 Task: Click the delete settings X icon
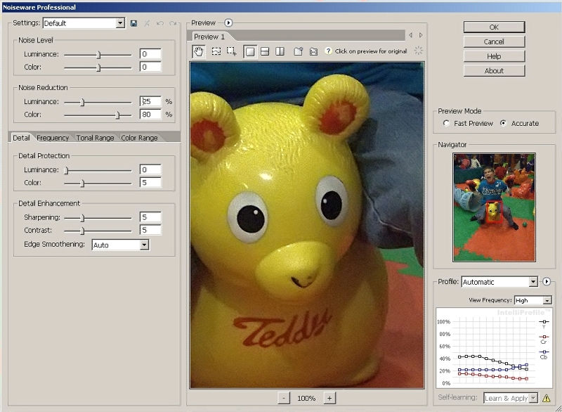pos(147,23)
